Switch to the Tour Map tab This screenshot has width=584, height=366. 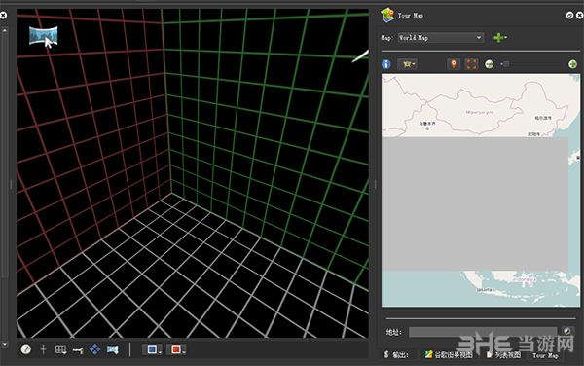545,355
